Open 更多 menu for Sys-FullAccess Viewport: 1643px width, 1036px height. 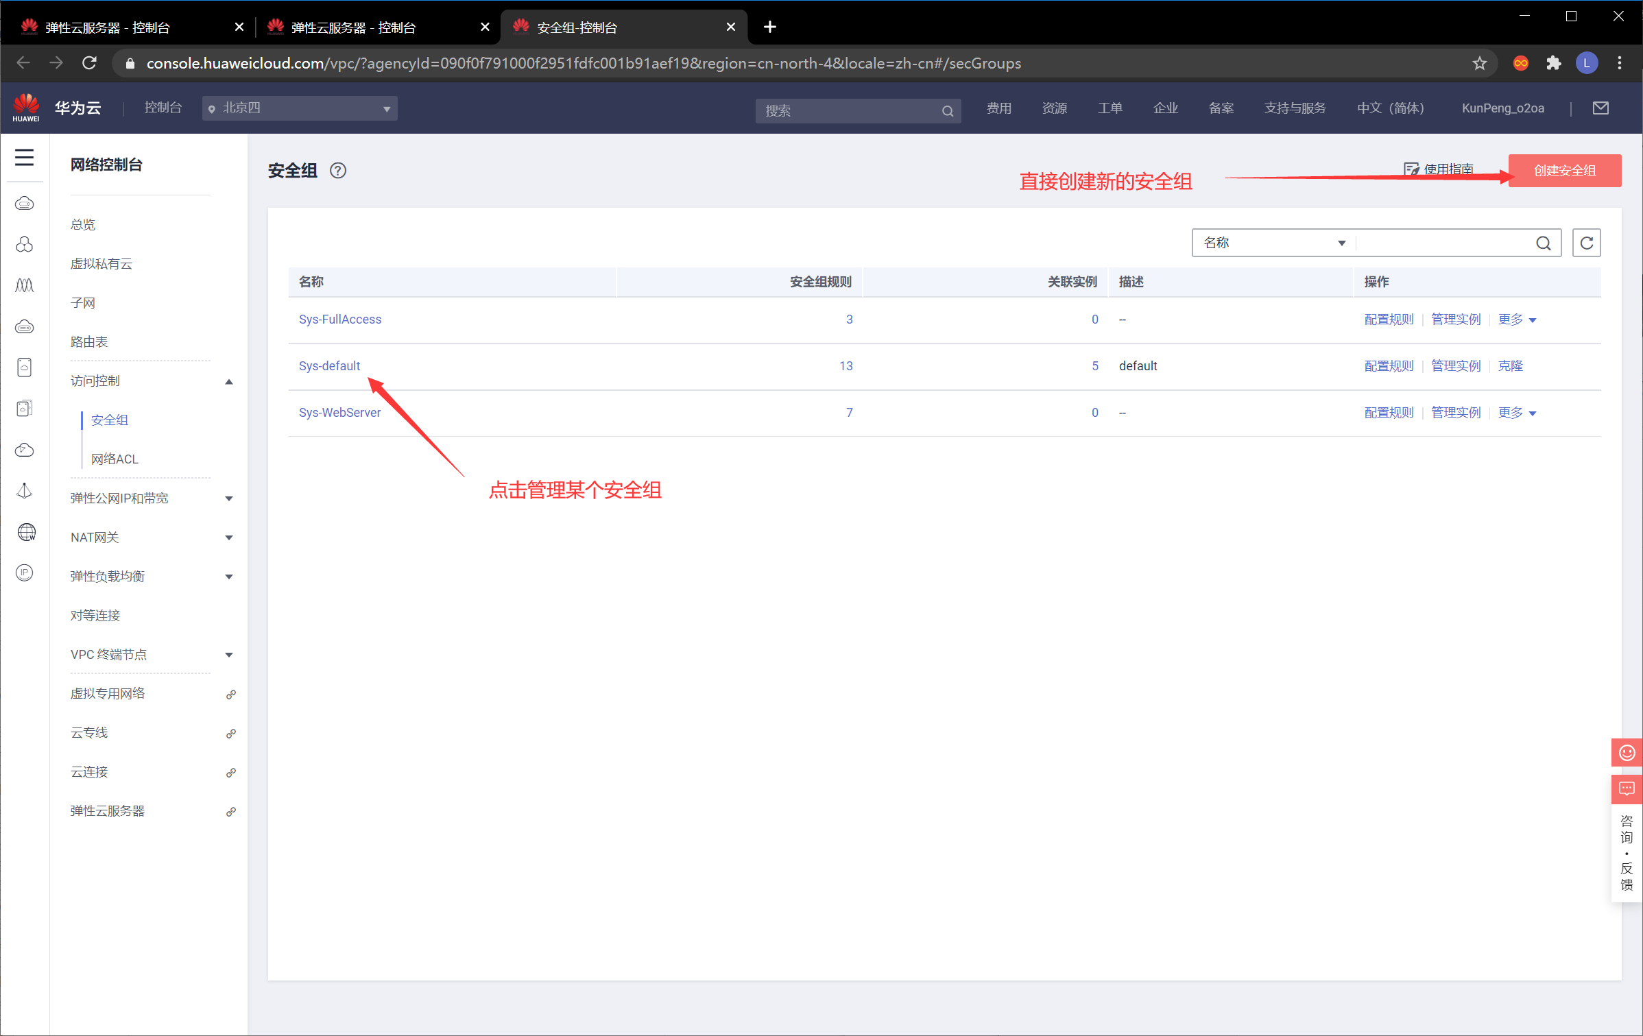1517,320
